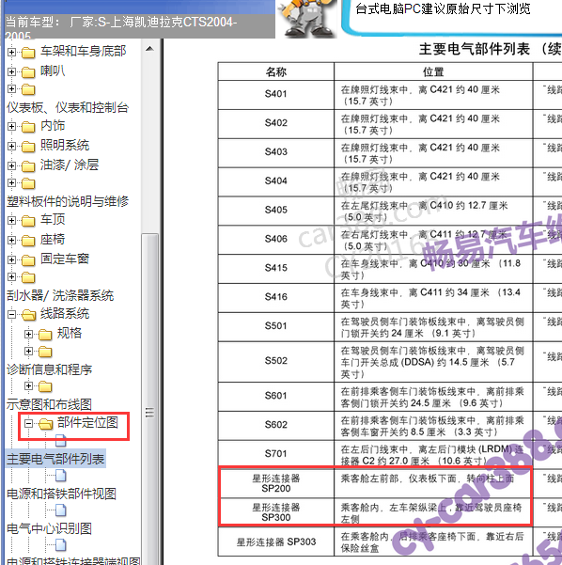Expand the 喇叭 folder node
This screenshot has width=562, height=565.
(11, 71)
